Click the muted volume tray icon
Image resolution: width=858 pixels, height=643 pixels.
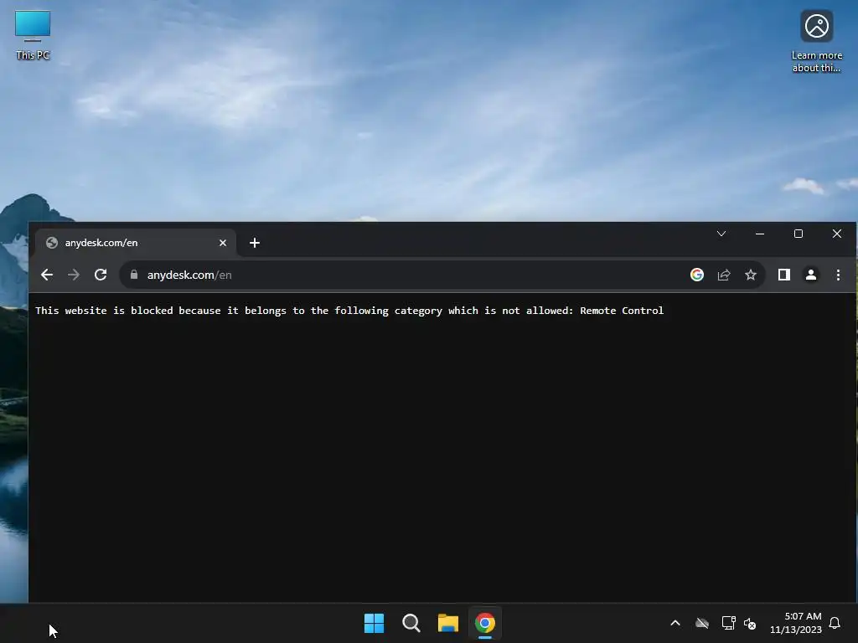(x=750, y=623)
